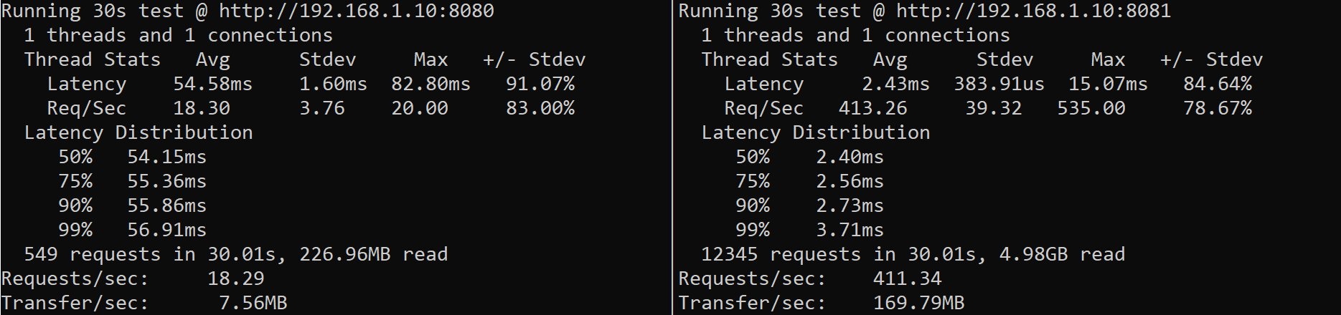Click the 90% latency value 2.73ms

(x=850, y=206)
